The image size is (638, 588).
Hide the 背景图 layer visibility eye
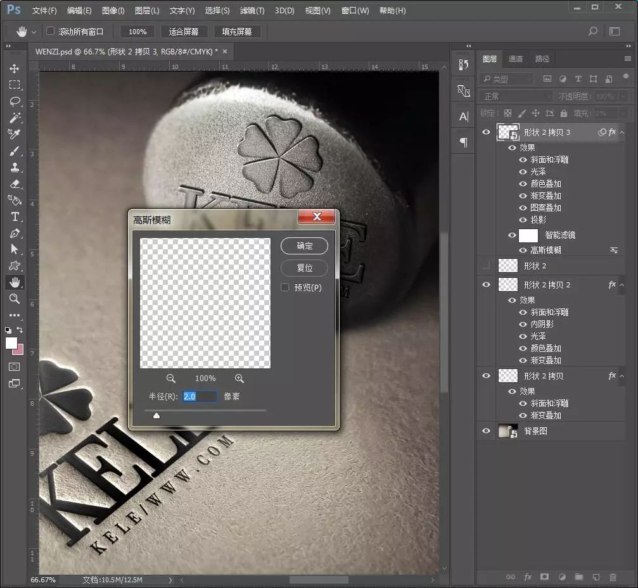[486, 431]
